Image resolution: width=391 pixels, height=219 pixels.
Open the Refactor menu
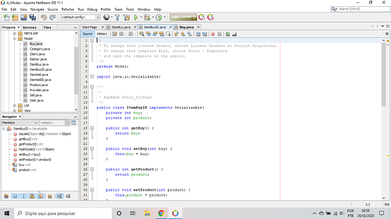tap(68, 10)
